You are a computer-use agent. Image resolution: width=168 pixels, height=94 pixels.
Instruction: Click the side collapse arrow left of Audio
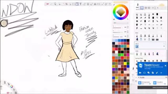coord(136,78)
